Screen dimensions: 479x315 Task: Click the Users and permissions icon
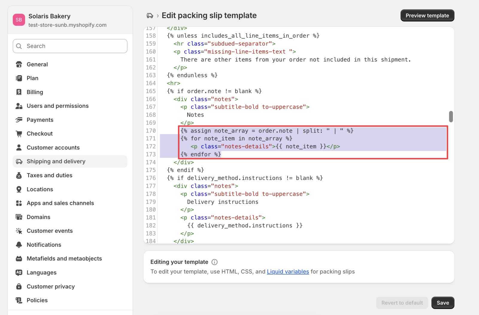tap(19, 106)
